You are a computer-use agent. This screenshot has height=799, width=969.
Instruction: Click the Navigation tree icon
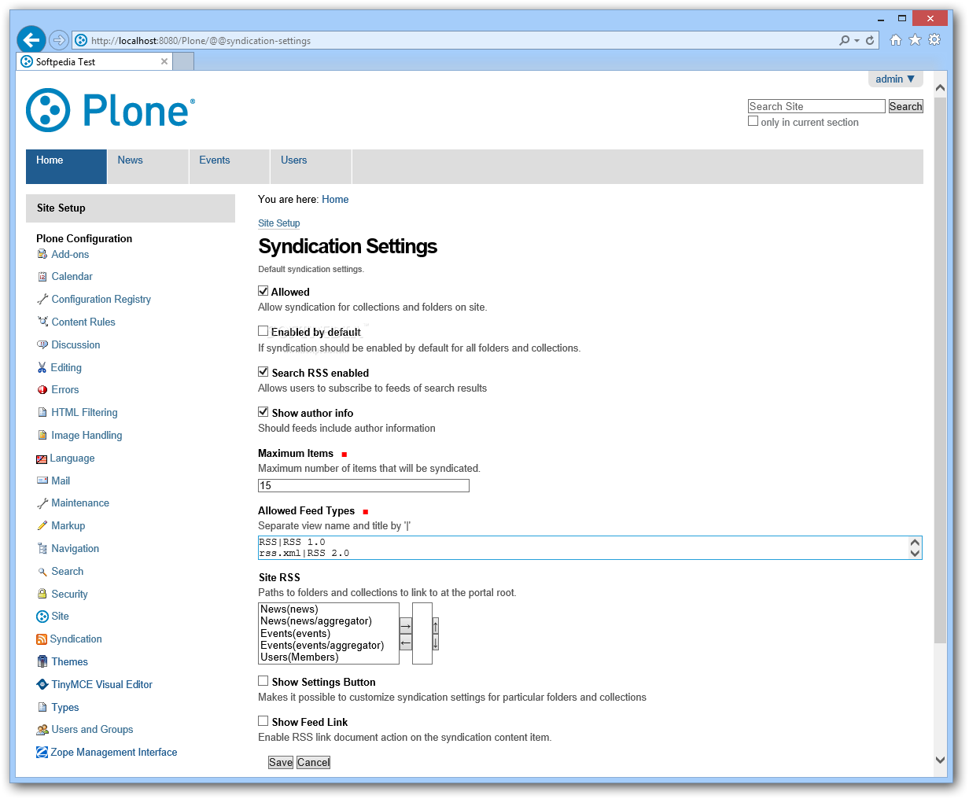click(42, 548)
